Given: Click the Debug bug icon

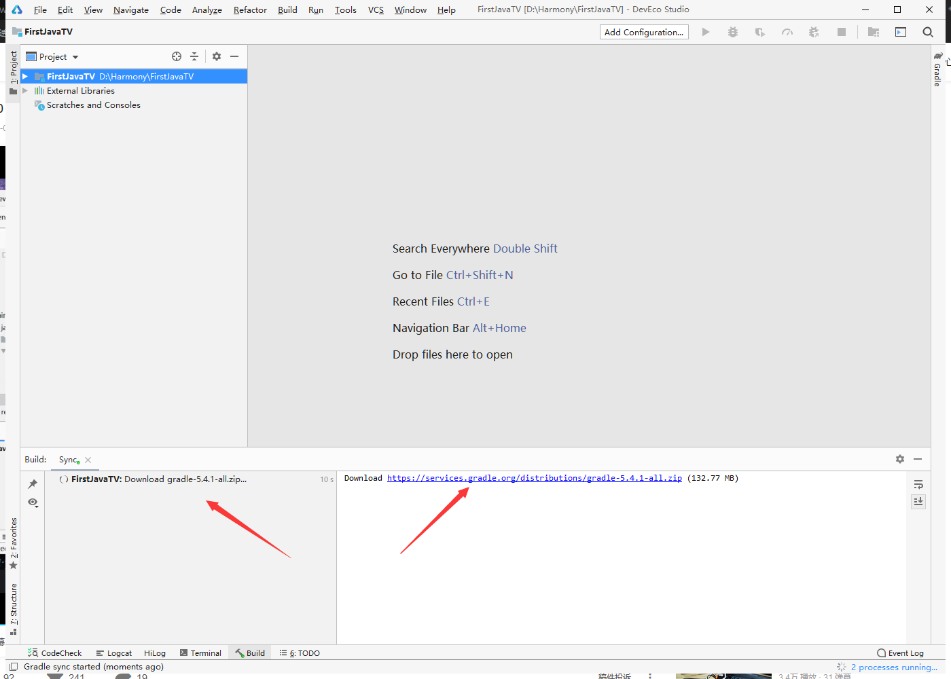Looking at the screenshot, I should pos(733,32).
